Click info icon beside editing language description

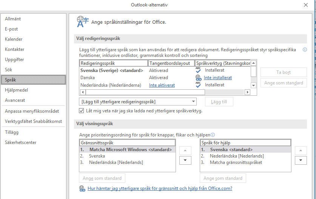pyautogui.click(x=305, y=50)
